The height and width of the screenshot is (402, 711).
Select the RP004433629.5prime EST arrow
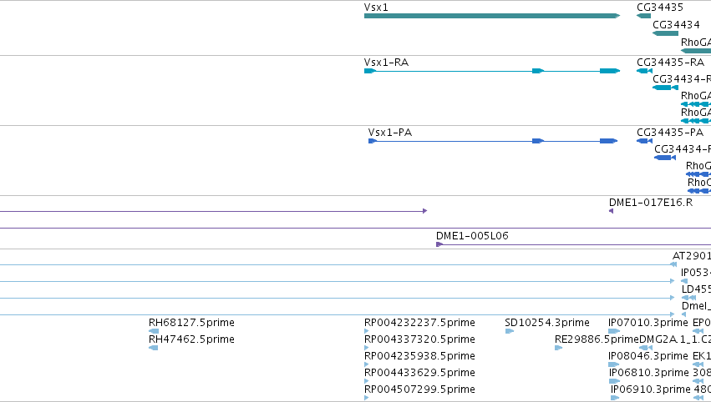point(367,381)
